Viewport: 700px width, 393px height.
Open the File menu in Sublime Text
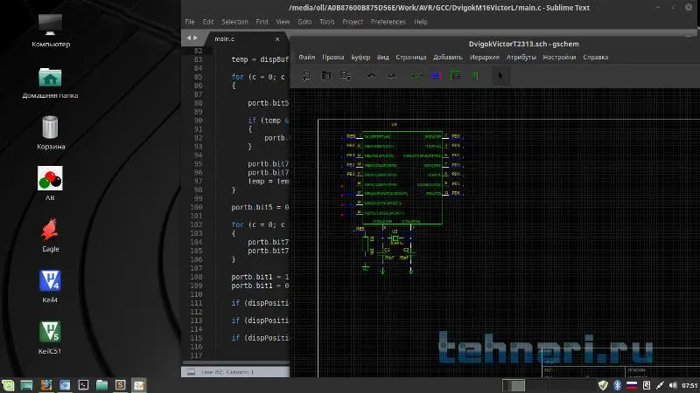(190, 22)
